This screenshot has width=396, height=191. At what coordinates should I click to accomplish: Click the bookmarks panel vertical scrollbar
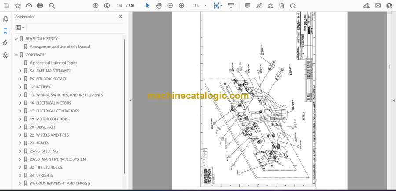[x=124, y=106]
